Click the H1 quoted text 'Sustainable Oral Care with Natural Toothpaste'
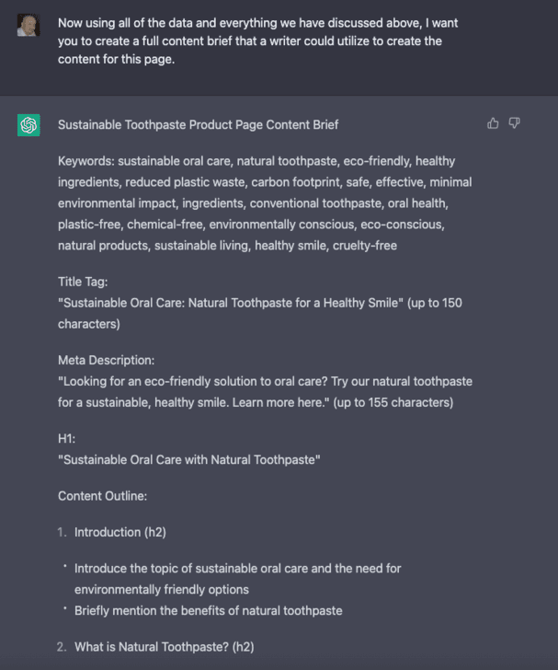Screen dimensions: 558x670 189,460
